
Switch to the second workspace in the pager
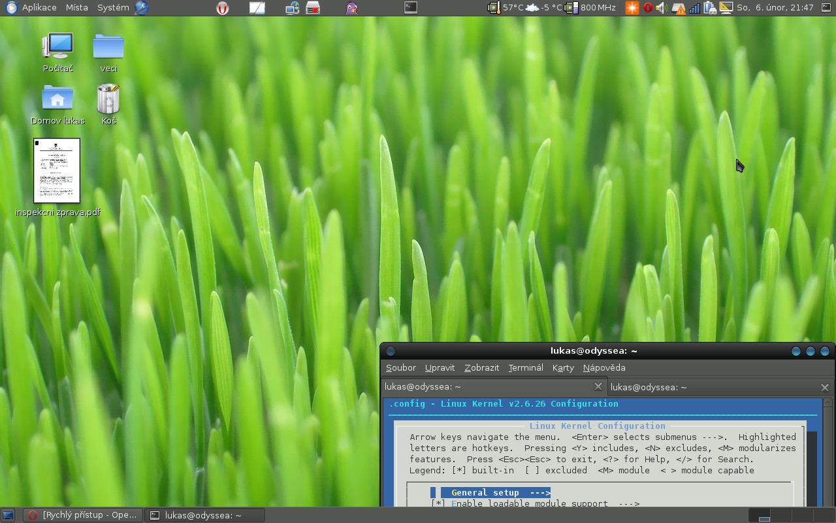[781, 515]
